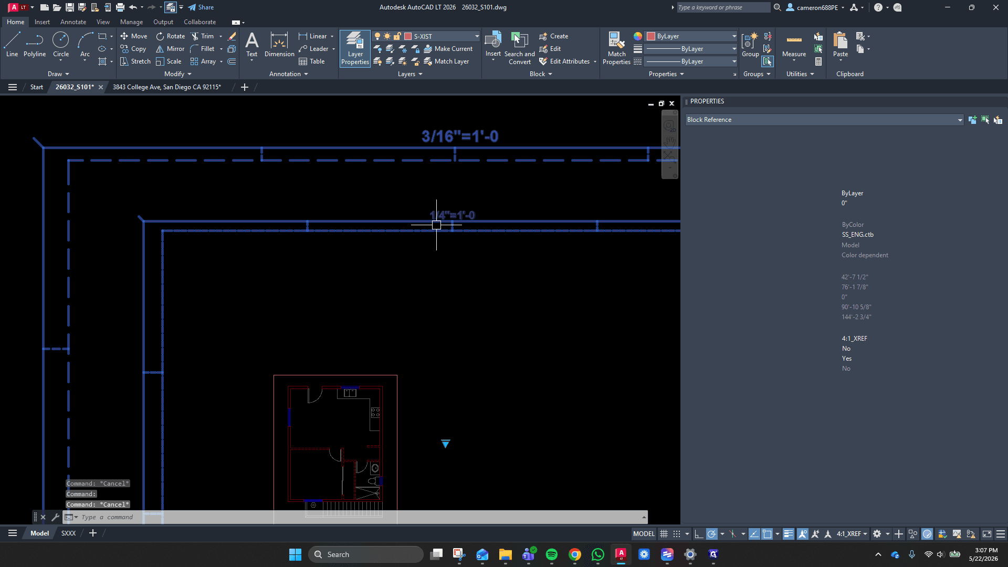Viewport: 1008px width, 567px height.
Task: Click the Stretch tool
Action: [x=135, y=61]
